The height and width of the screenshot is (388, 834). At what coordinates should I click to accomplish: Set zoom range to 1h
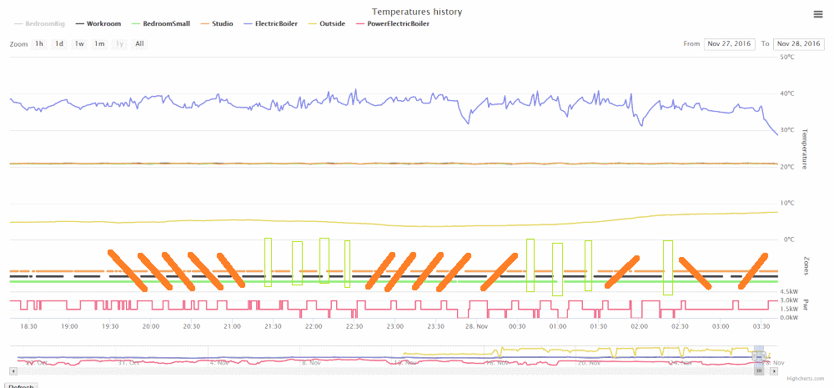pyautogui.click(x=39, y=43)
